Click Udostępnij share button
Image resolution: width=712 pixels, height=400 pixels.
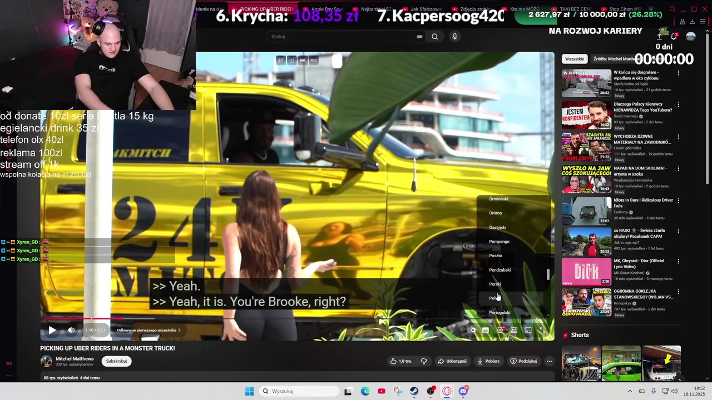[452, 361]
